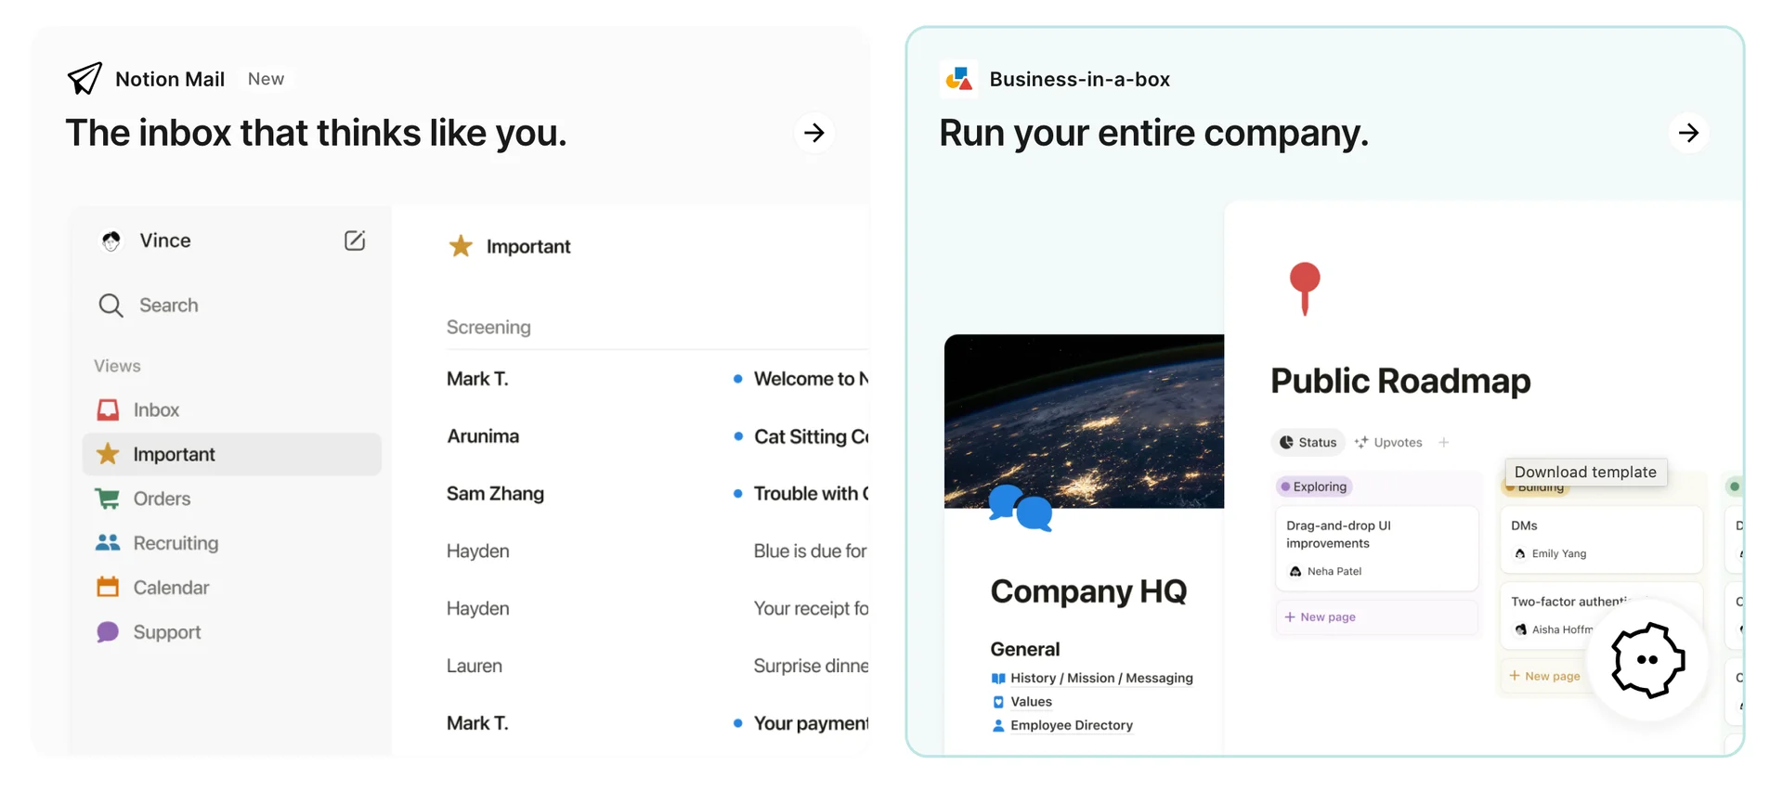Open the Employee Directory link
Viewport: 1783px width, 791px height.
pyautogui.click(x=1071, y=725)
